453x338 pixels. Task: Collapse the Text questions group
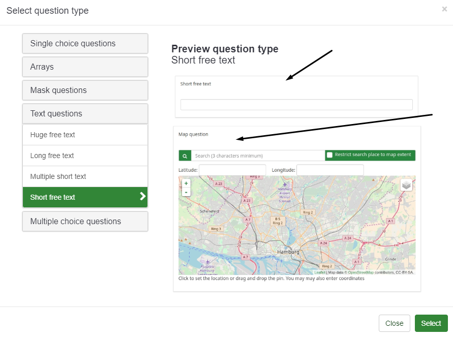click(85, 114)
